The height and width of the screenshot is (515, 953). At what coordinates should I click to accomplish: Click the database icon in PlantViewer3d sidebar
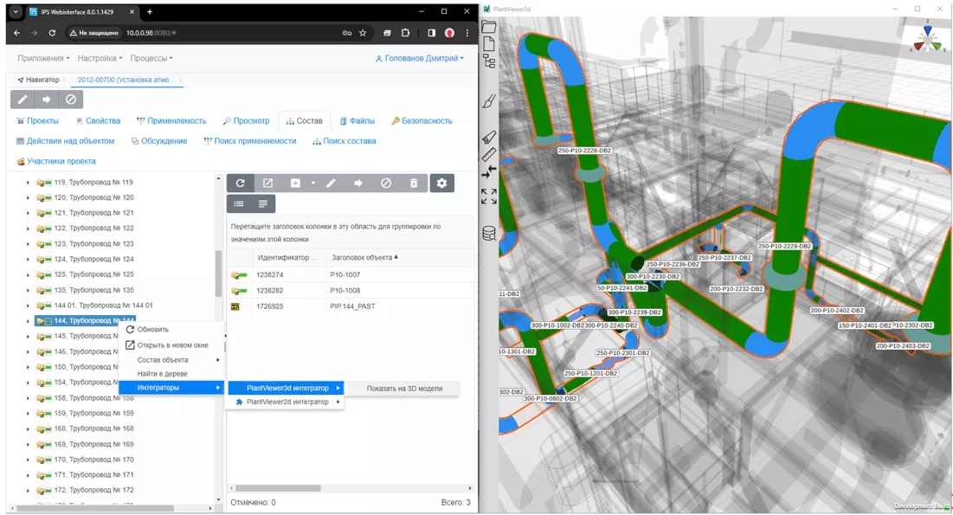click(x=489, y=233)
